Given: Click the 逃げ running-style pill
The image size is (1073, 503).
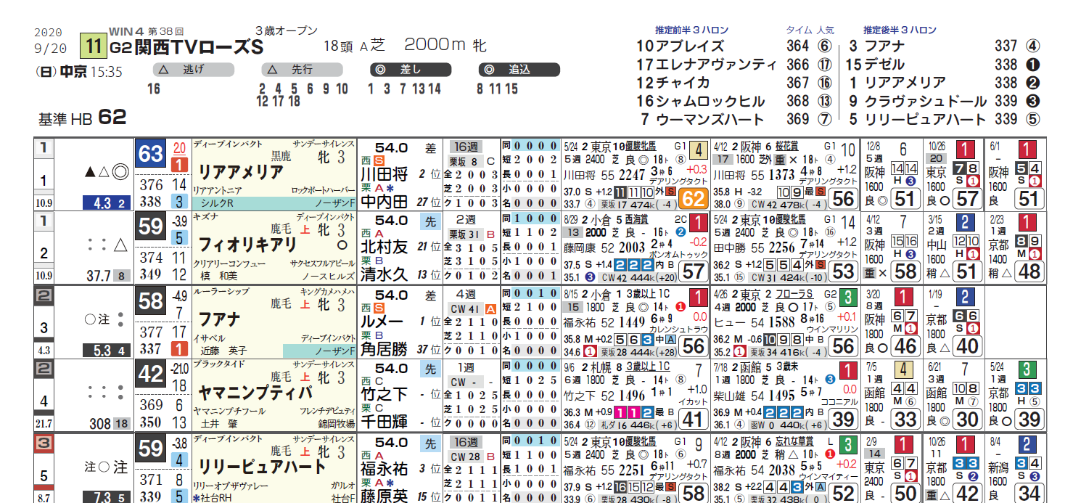Looking at the screenshot, I should (x=194, y=70).
